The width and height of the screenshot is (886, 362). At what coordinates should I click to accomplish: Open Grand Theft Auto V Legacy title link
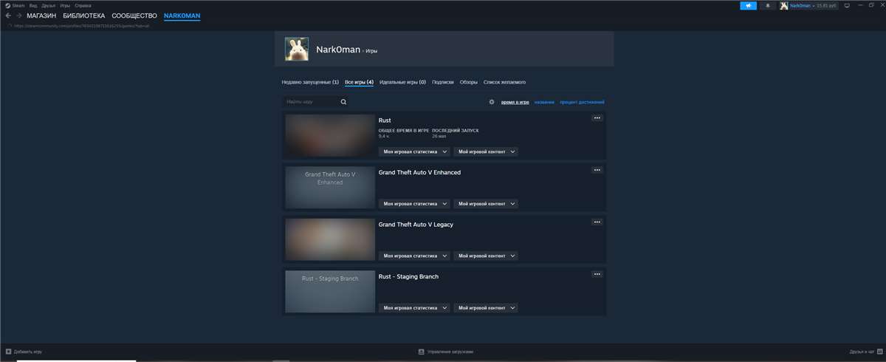(x=416, y=224)
